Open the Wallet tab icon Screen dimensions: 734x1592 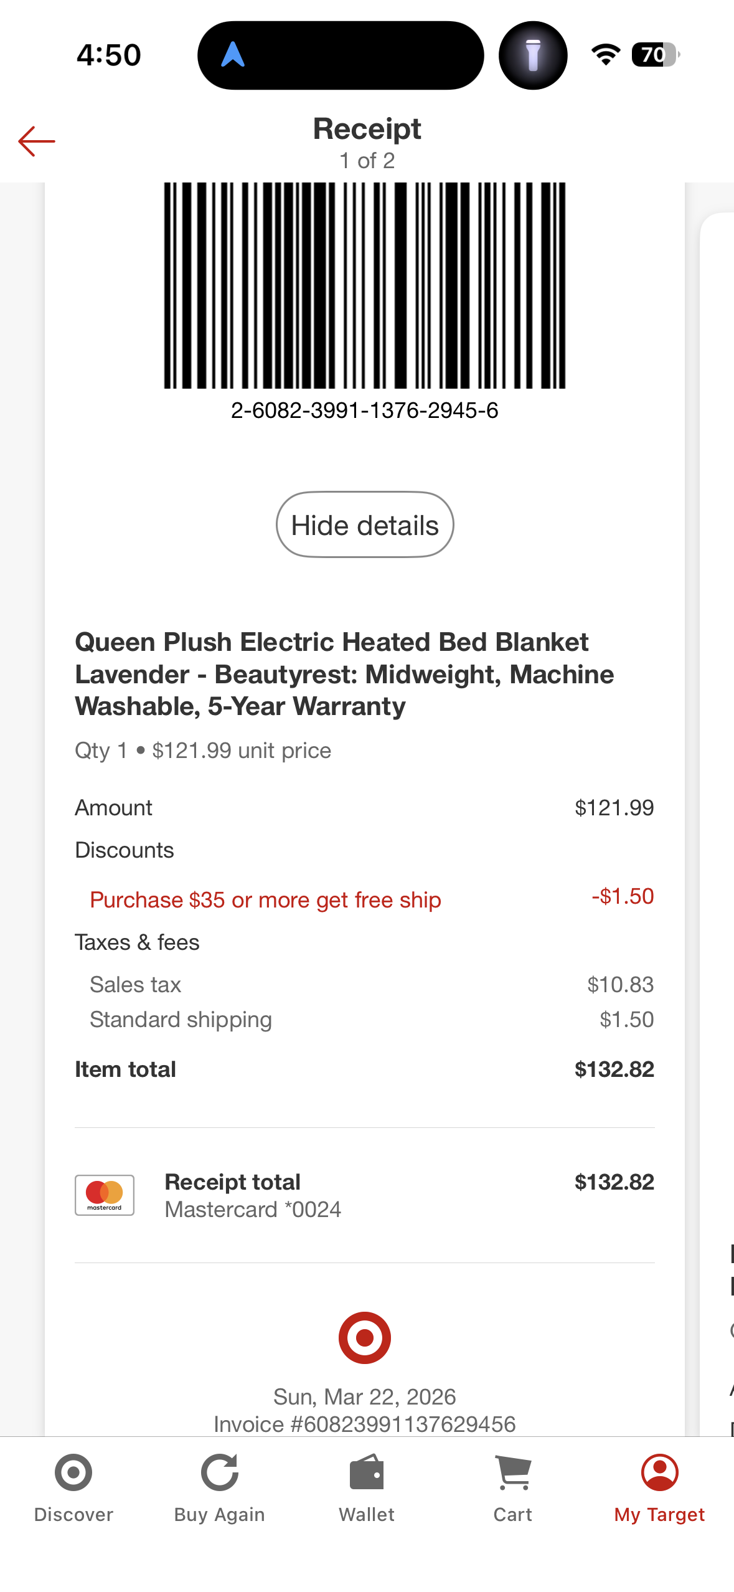pyautogui.click(x=367, y=1473)
